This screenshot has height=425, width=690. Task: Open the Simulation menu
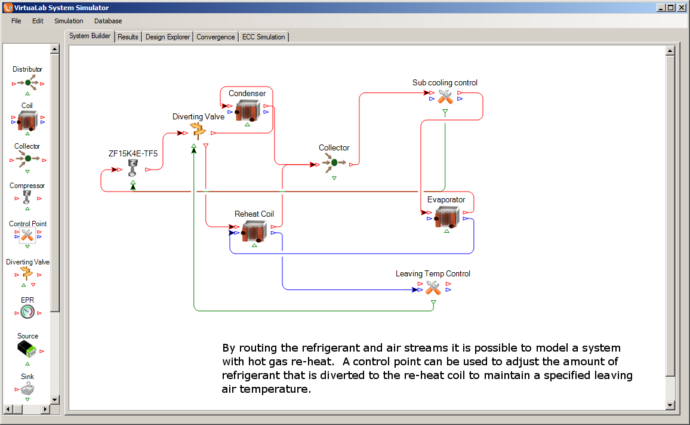[x=69, y=21]
